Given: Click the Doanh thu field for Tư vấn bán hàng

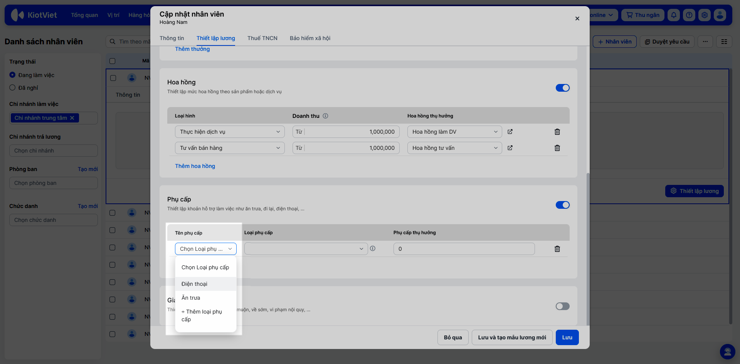Looking at the screenshot, I should [346, 148].
